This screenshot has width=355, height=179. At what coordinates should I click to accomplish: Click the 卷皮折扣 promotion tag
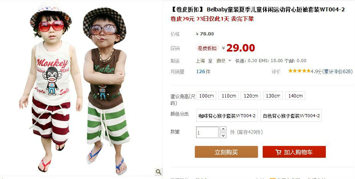207,48
